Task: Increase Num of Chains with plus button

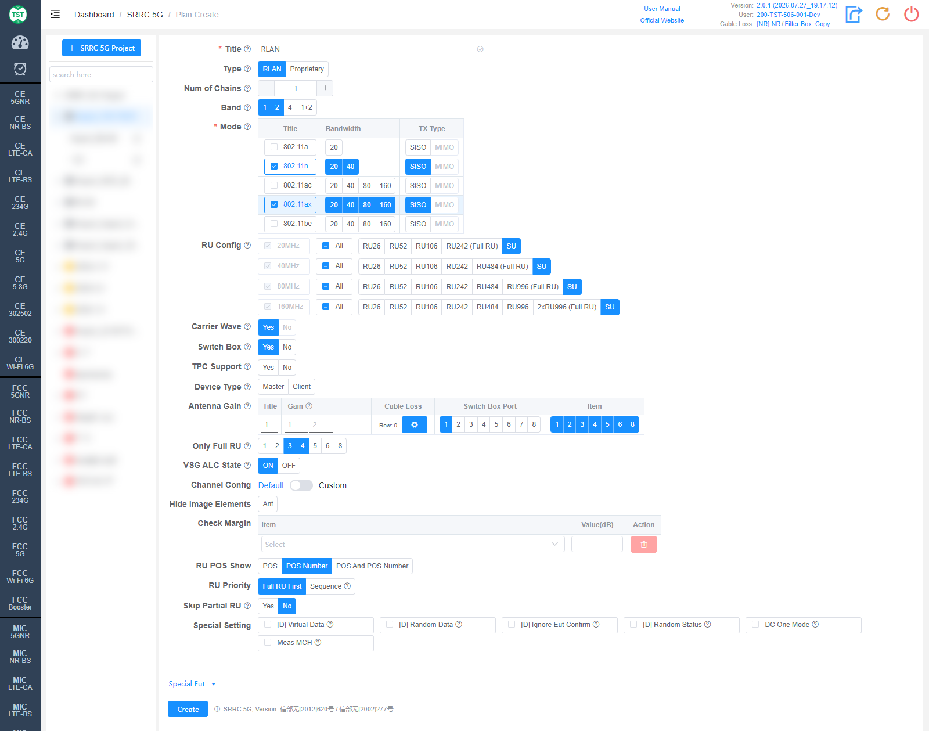Action: 325,88
